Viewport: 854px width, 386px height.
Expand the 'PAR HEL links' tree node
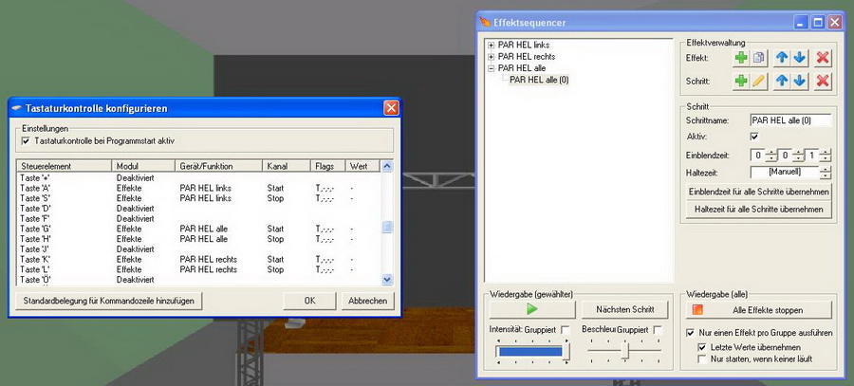[491, 45]
